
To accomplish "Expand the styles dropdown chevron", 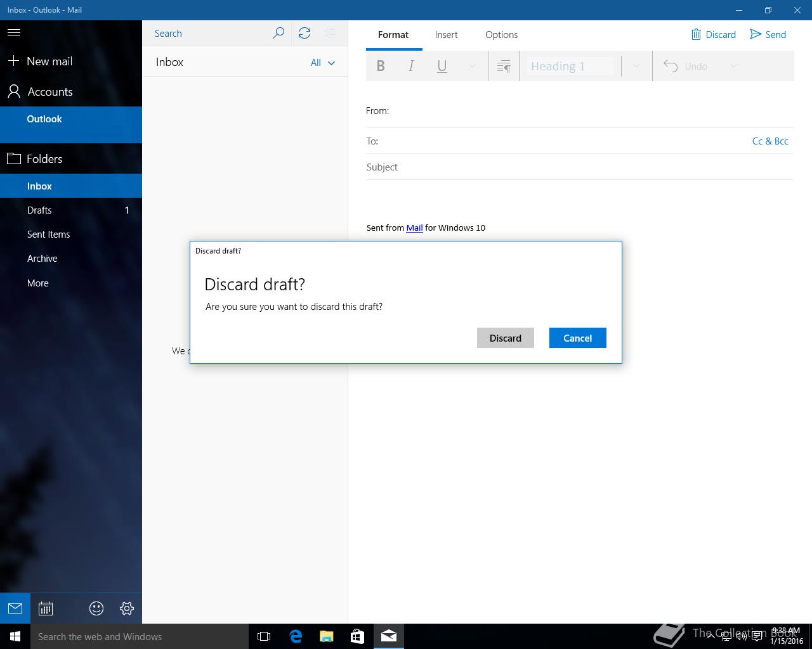I will 636,66.
